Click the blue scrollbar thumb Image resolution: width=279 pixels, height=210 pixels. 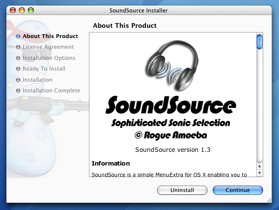(259, 42)
